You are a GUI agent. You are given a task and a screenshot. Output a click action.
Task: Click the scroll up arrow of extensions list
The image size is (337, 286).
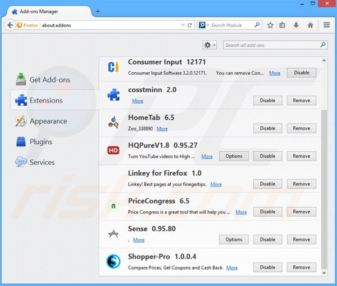[324, 61]
